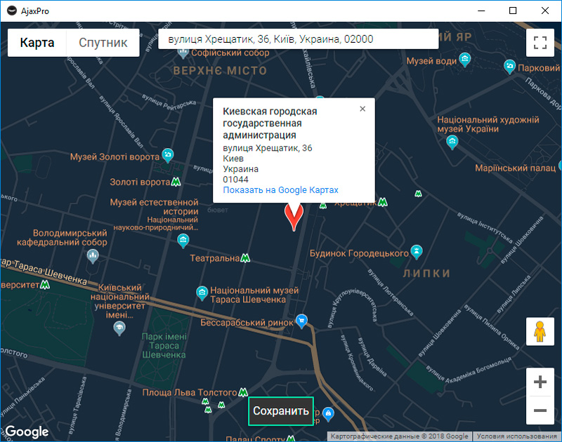The image size is (562, 442).
Task: Close the address info popup
Action: (362, 109)
